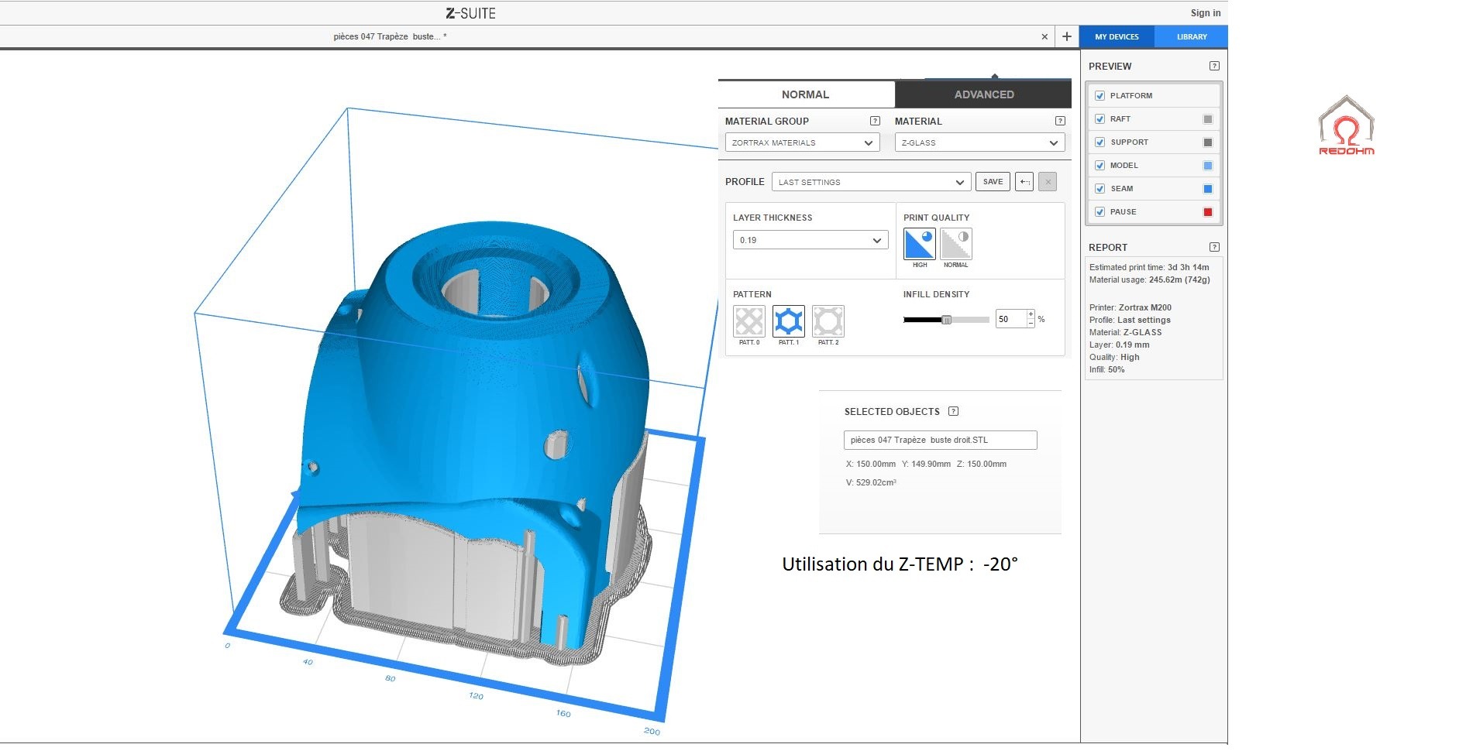Open Profile dropdown Last Settings

click(871, 182)
